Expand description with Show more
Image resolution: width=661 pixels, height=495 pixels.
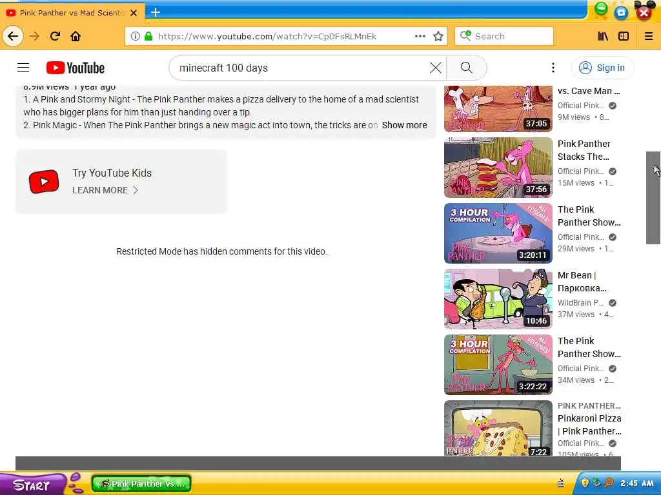pos(404,125)
